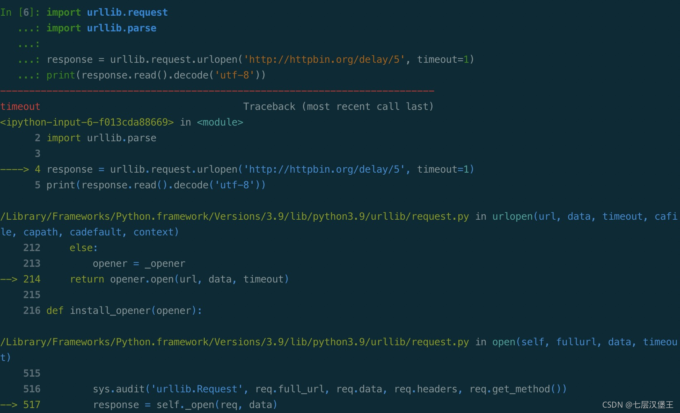Click 'capath, cadefault, context)' continuation
This screenshot has width=680, height=413.
click(101, 232)
